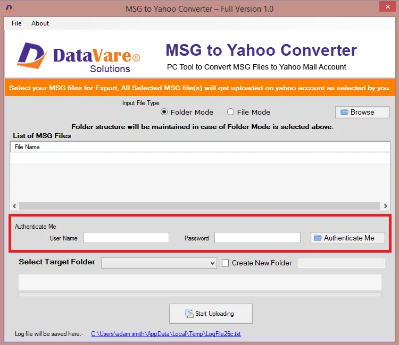Click the DataVare Solutions logo
Viewport: 399px width, 345px height.
(79, 58)
